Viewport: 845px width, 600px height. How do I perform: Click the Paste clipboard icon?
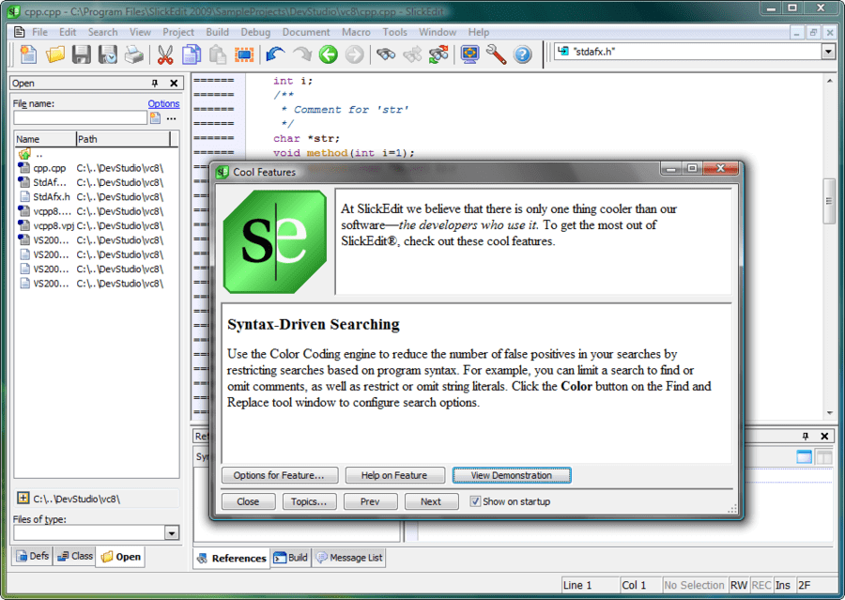218,54
